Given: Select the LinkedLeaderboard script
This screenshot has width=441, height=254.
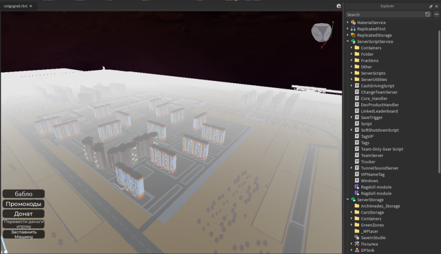Looking at the screenshot, I should (379, 111).
